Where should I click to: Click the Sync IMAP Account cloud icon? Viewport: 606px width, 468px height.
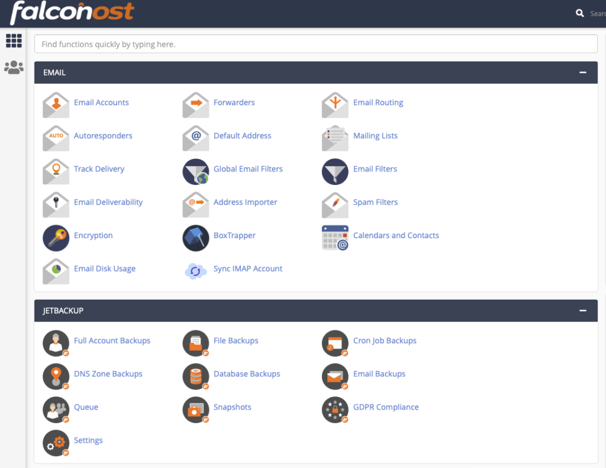pos(195,271)
